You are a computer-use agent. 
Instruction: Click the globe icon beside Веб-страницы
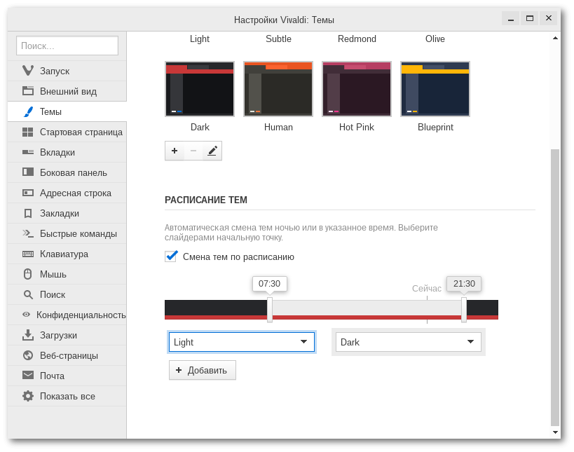pyautogui.click(x=28, y=355)
